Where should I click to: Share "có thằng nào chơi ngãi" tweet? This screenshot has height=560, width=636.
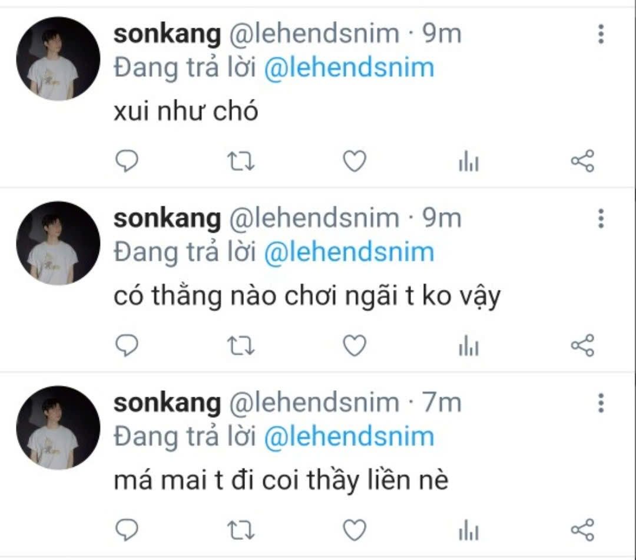[583, 345]
